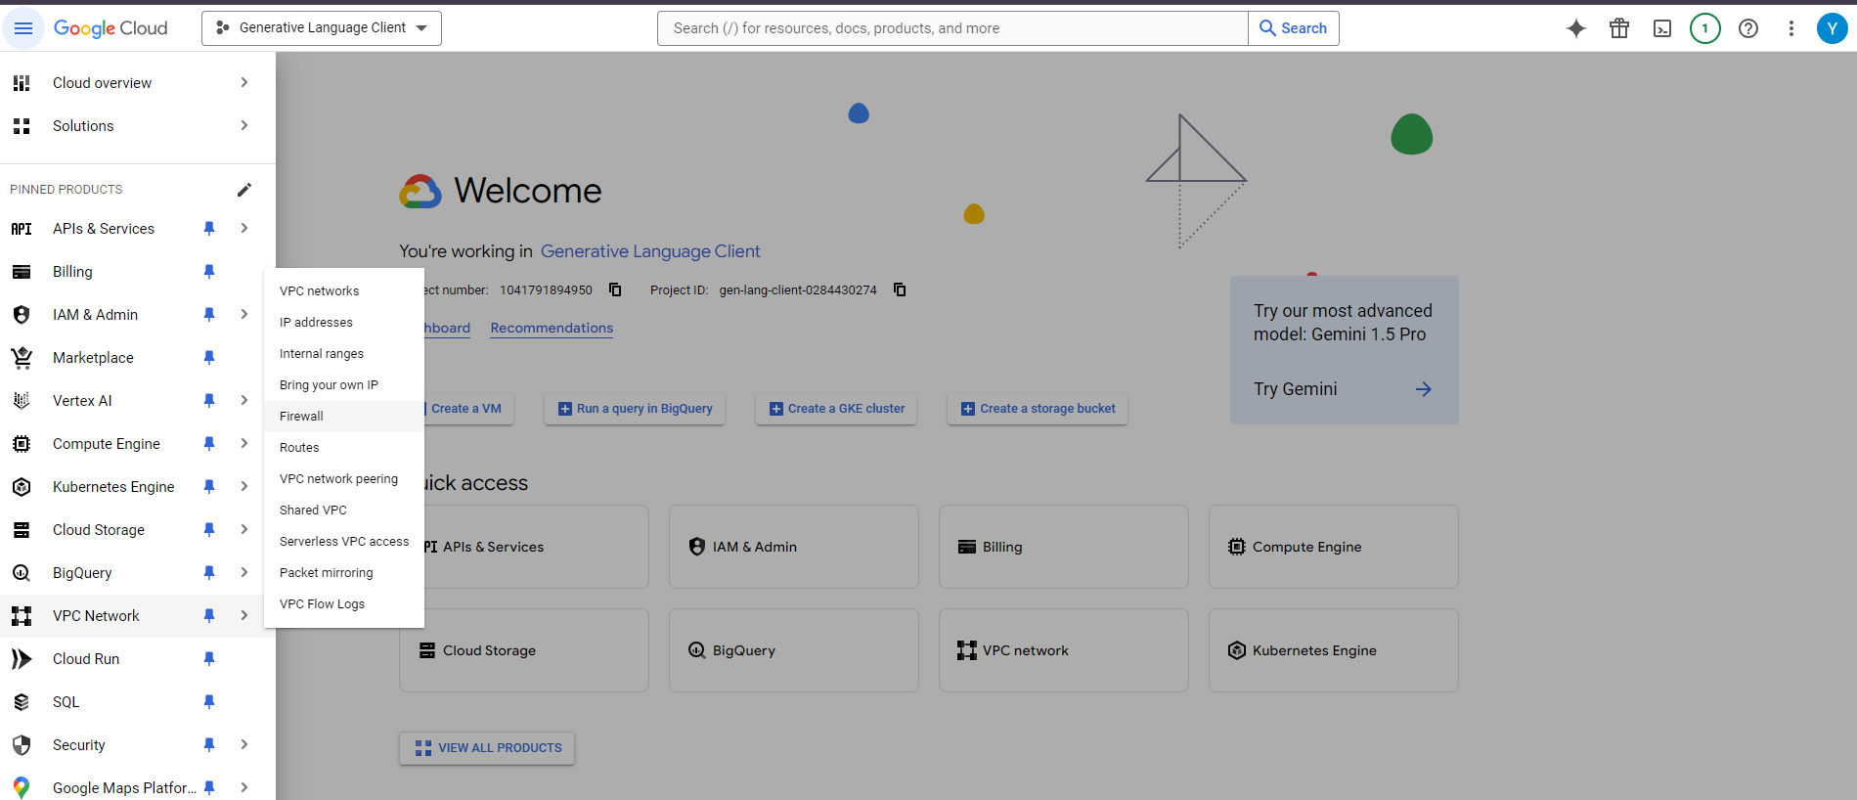Choose IP addresses from submenu
This screenshot has height=800, width=1857.
(x=344, y=323)
